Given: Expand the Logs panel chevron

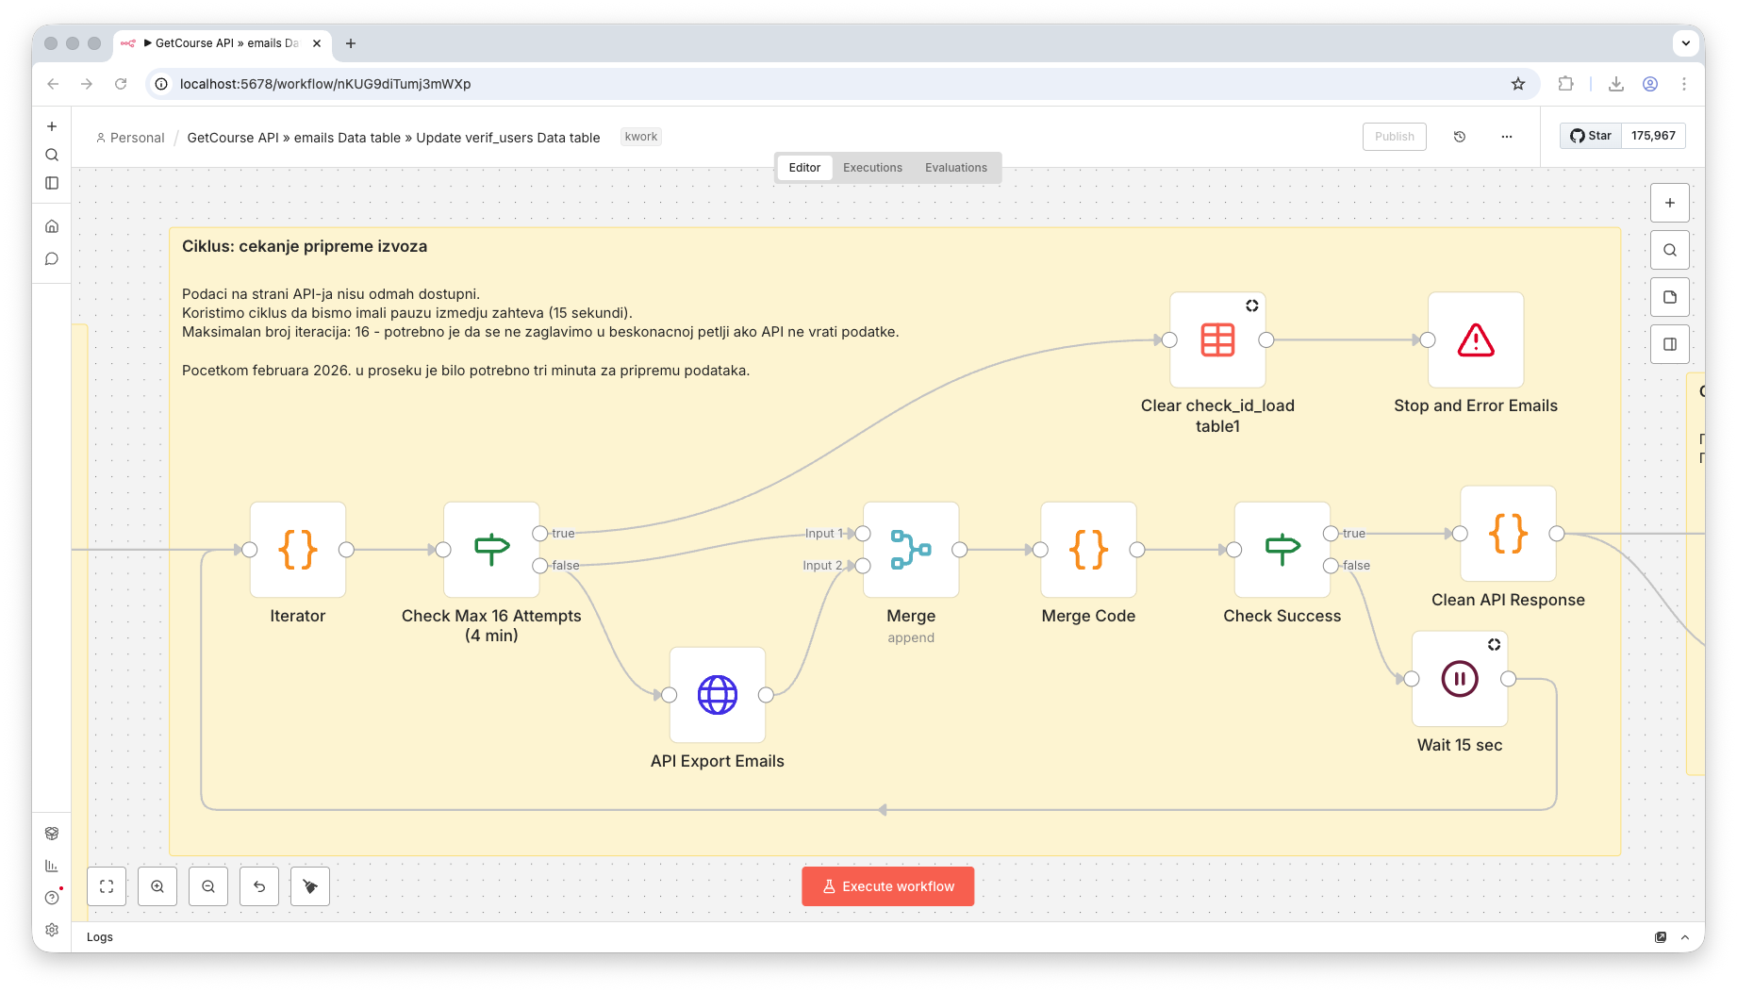Looking at the screenshot, I should click(x=1685, y=937).
